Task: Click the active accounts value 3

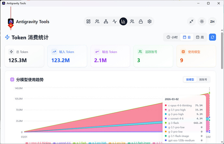Action: click(139, 60)
